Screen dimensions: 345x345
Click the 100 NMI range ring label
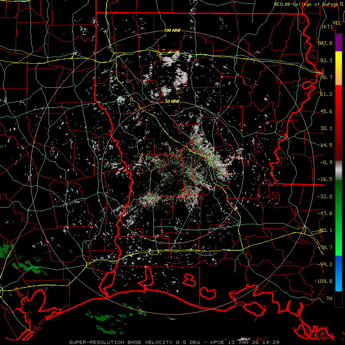click(172, 30)
